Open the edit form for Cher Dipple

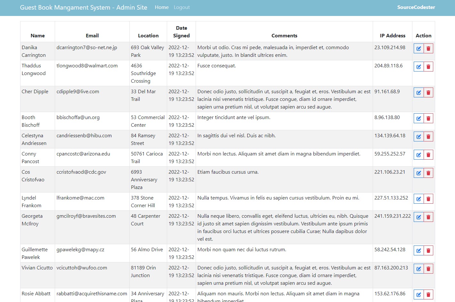418,92
